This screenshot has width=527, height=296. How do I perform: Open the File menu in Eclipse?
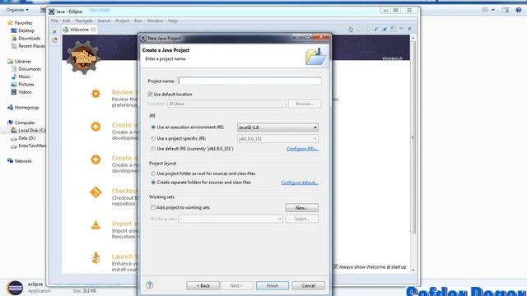tap(54, 21)
